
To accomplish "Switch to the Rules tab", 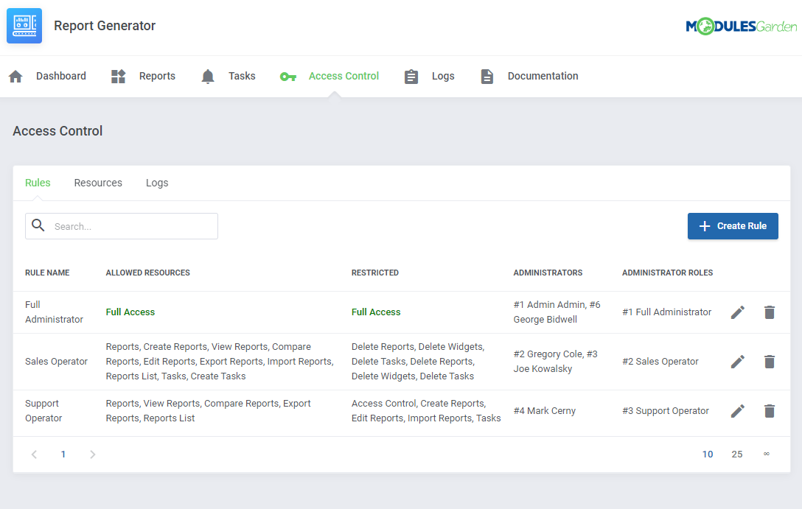I will point(38,183).
